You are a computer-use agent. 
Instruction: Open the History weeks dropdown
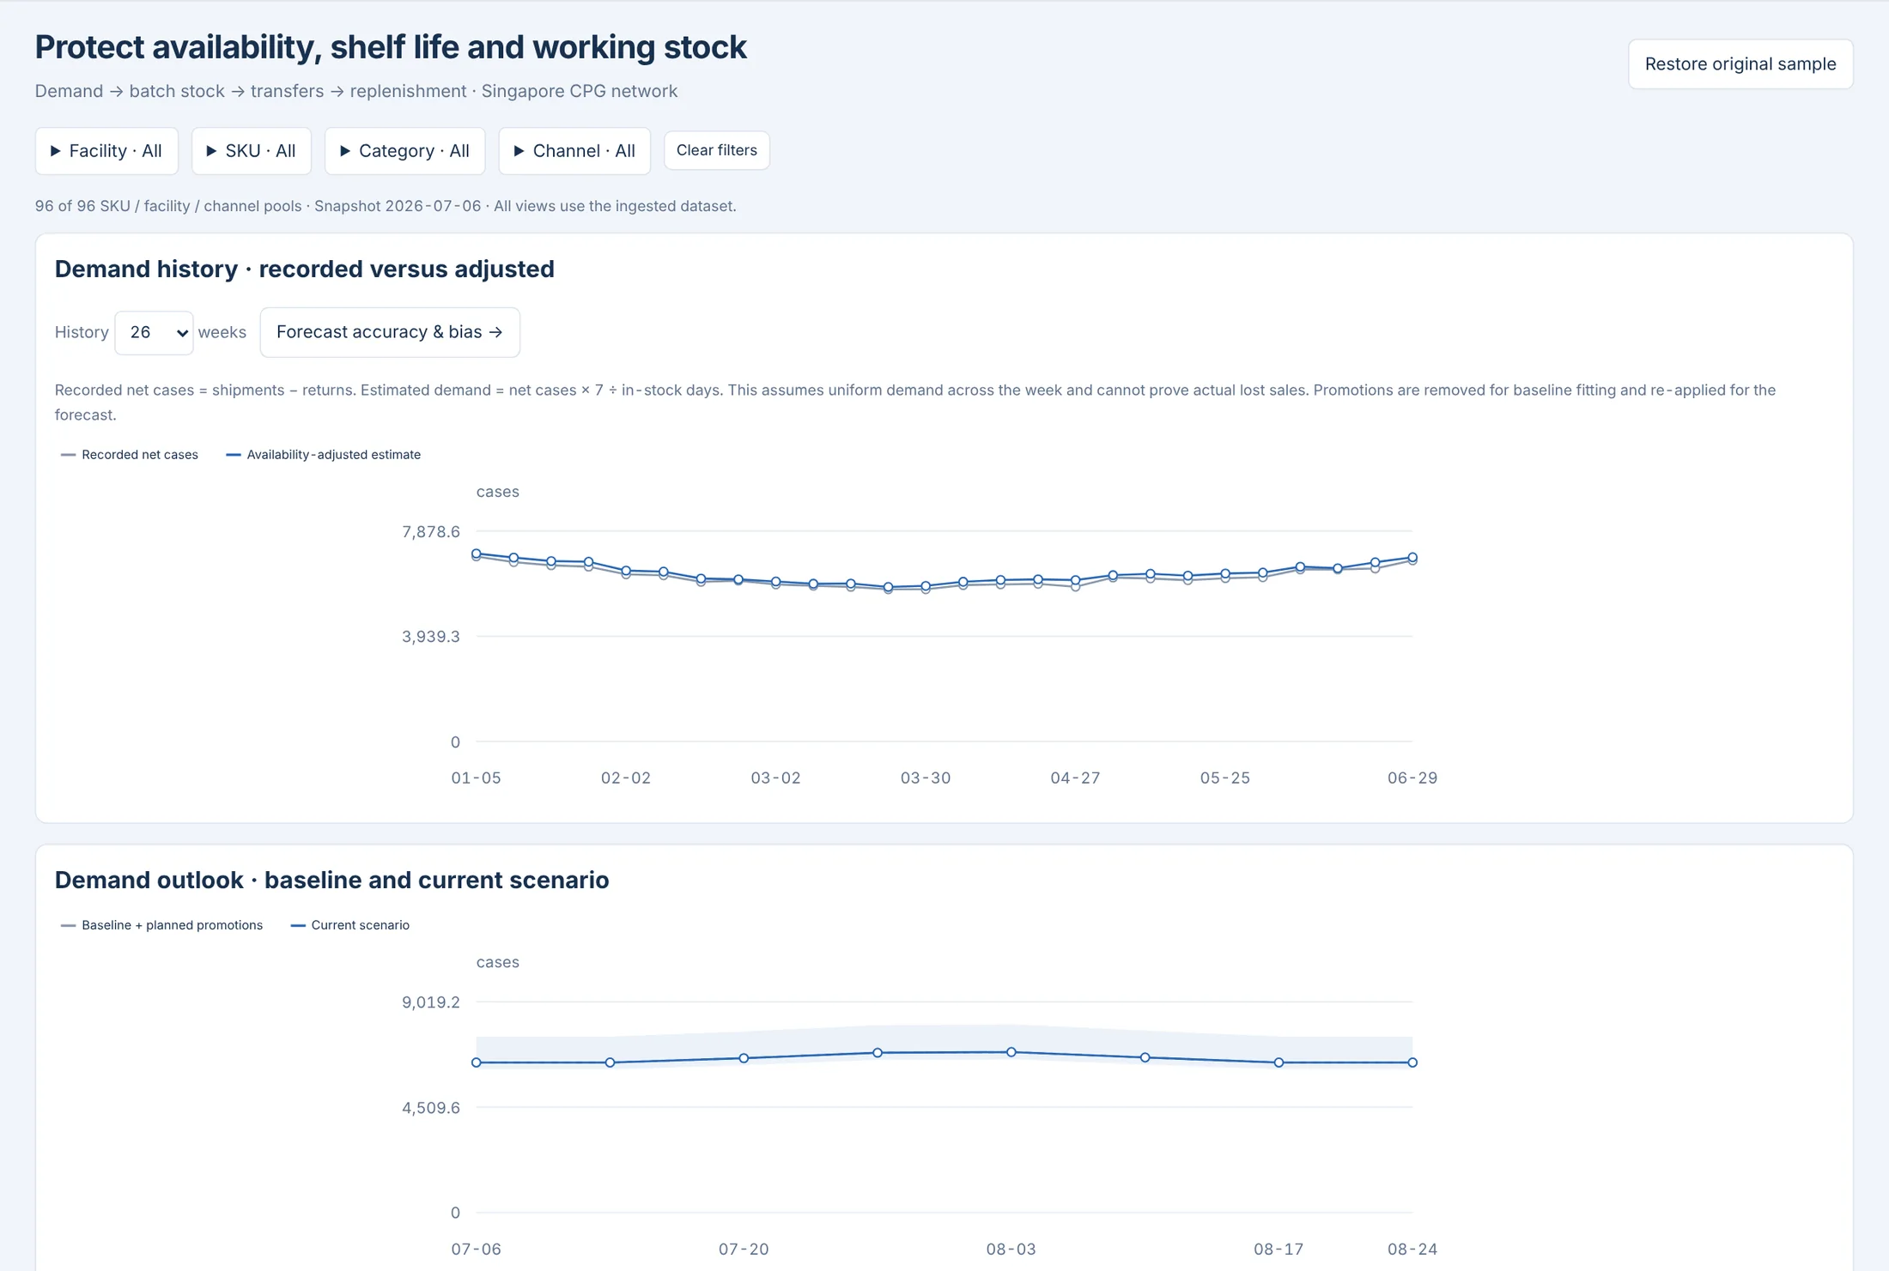[154, 332]
